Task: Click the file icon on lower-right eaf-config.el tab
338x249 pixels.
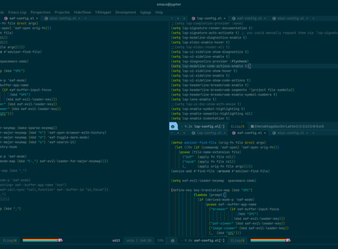Action: coord(233,133)
